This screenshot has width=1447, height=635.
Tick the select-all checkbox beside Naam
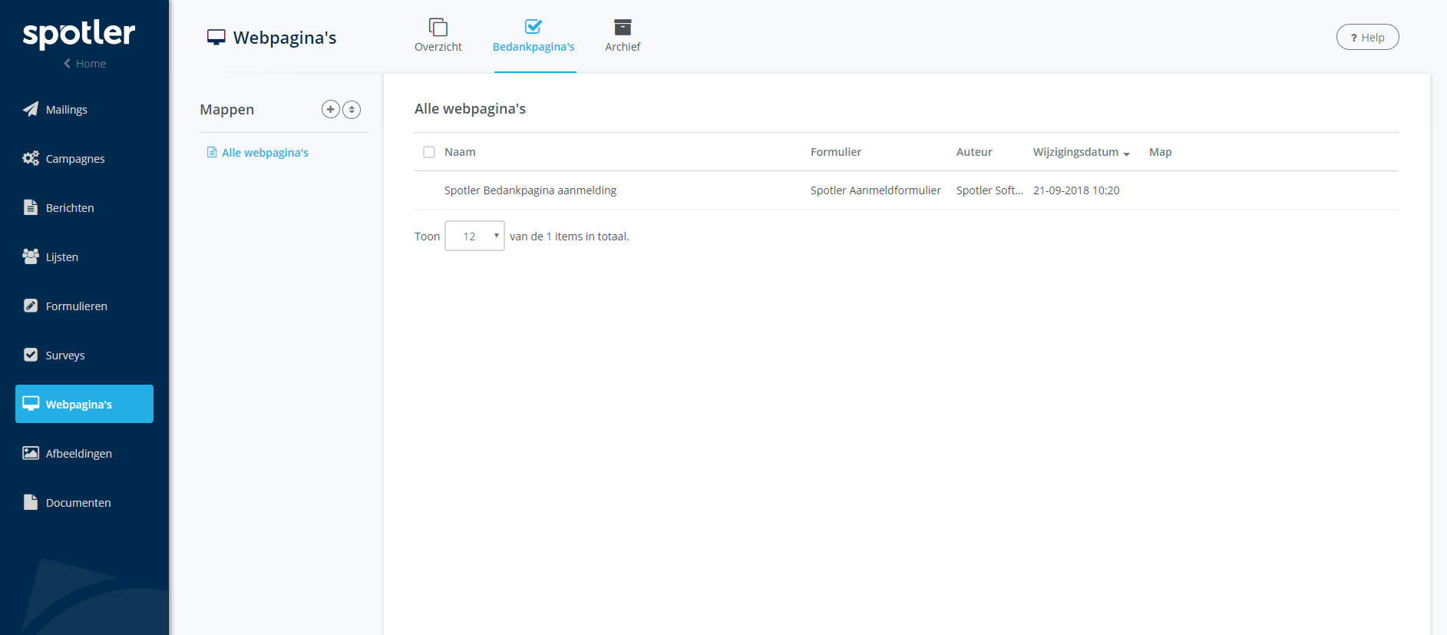429,152
